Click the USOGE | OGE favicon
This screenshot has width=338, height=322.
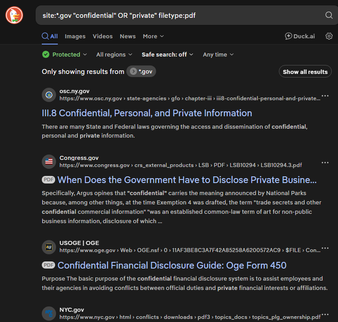pyautogui.click(x=49, y=247)
